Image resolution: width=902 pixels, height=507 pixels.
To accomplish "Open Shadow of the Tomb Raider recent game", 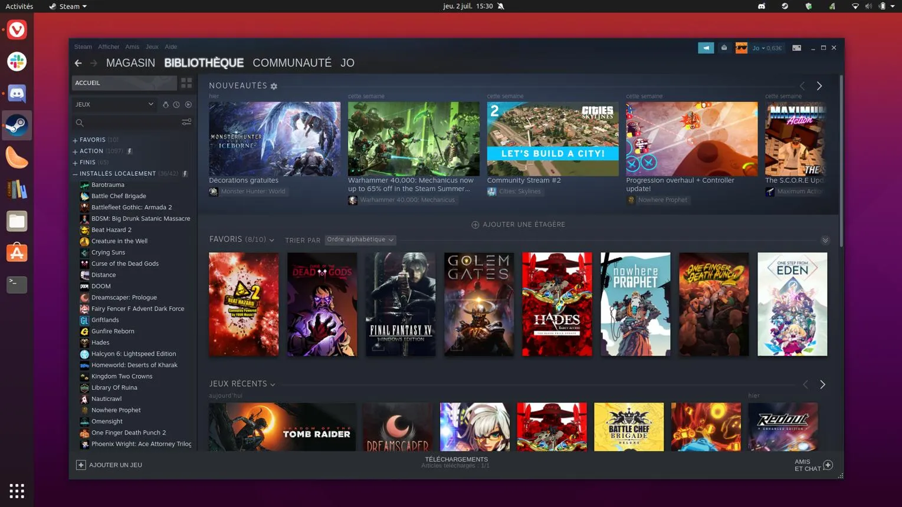I will pyautogui.click(x=283, y=427).
